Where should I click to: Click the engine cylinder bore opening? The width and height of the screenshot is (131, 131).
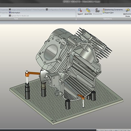tap(51, 52)
